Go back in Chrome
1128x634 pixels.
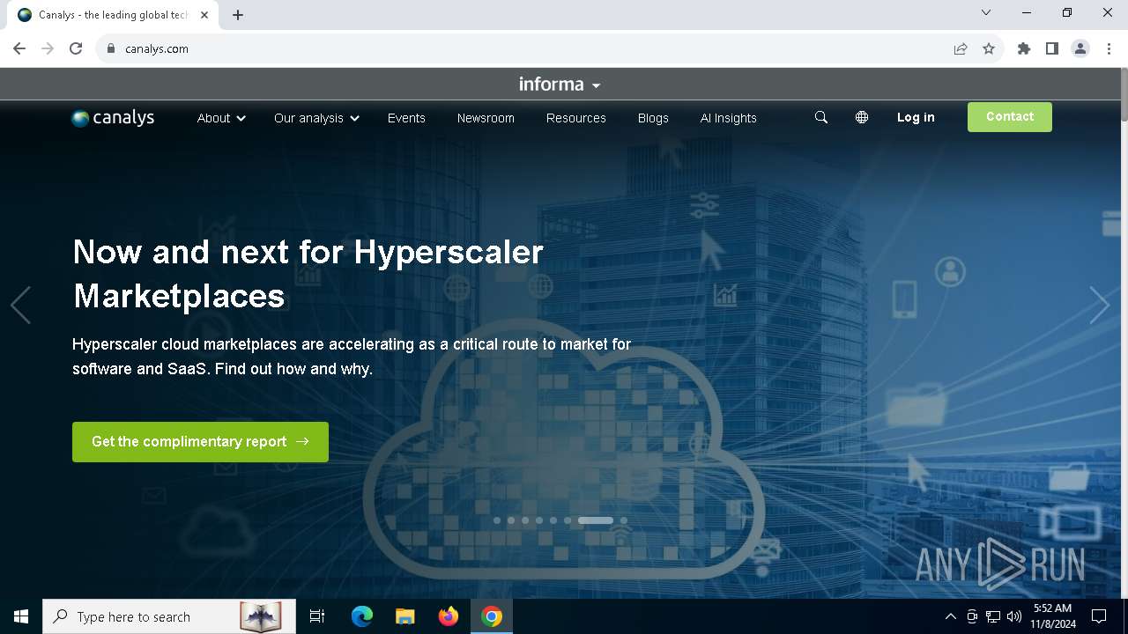click(19, 48)
